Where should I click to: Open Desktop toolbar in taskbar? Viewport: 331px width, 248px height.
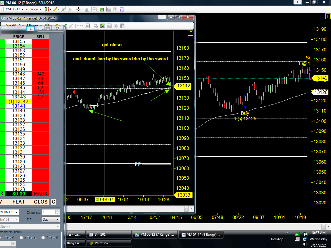(x=277, y=239)
